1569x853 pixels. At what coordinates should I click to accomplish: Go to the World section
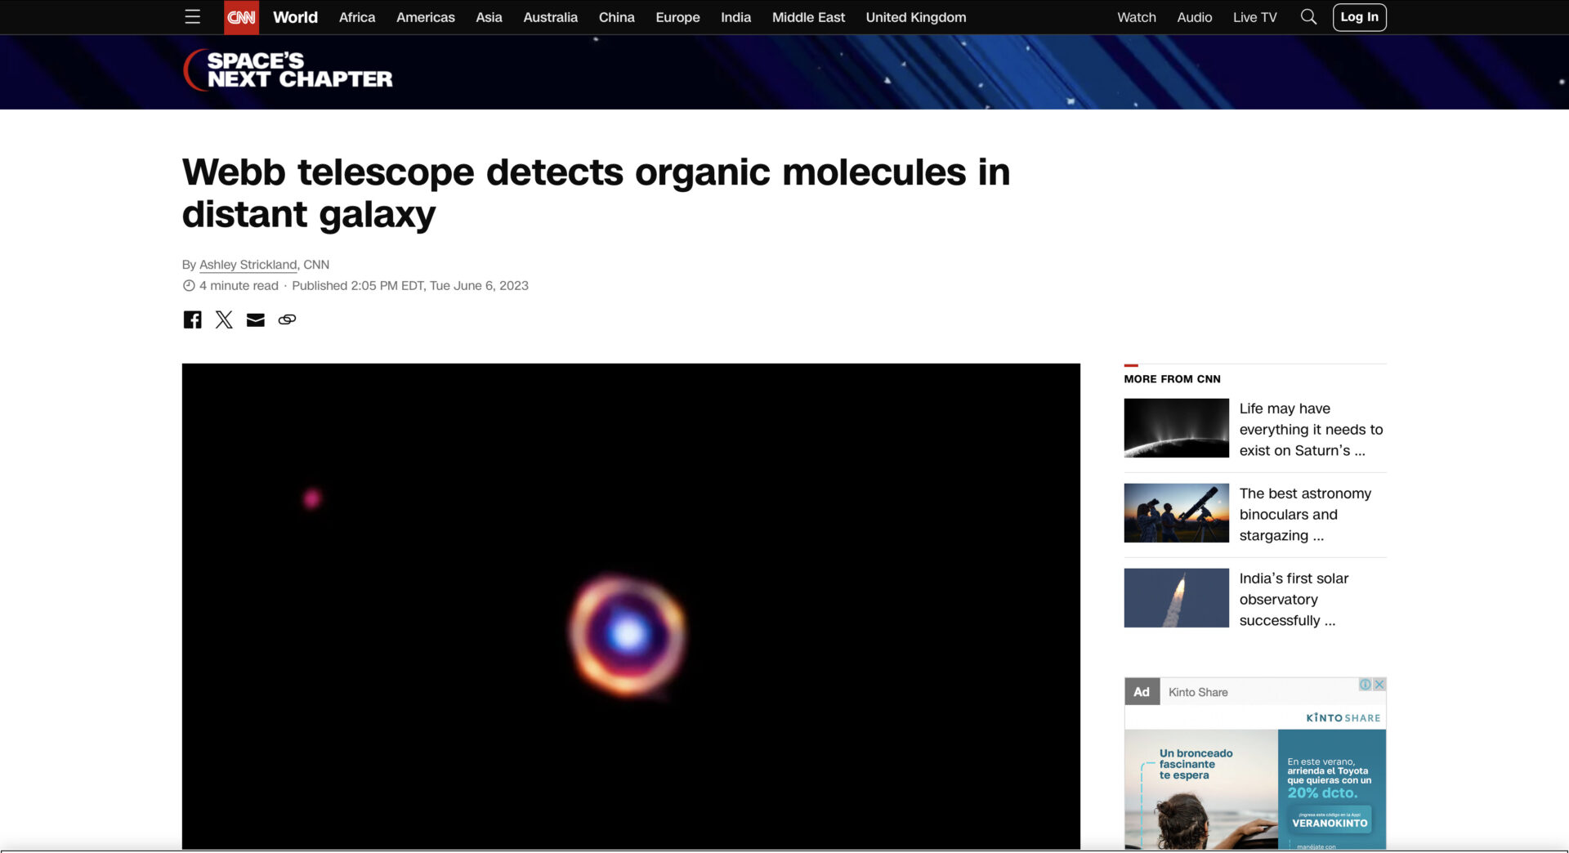295,17
